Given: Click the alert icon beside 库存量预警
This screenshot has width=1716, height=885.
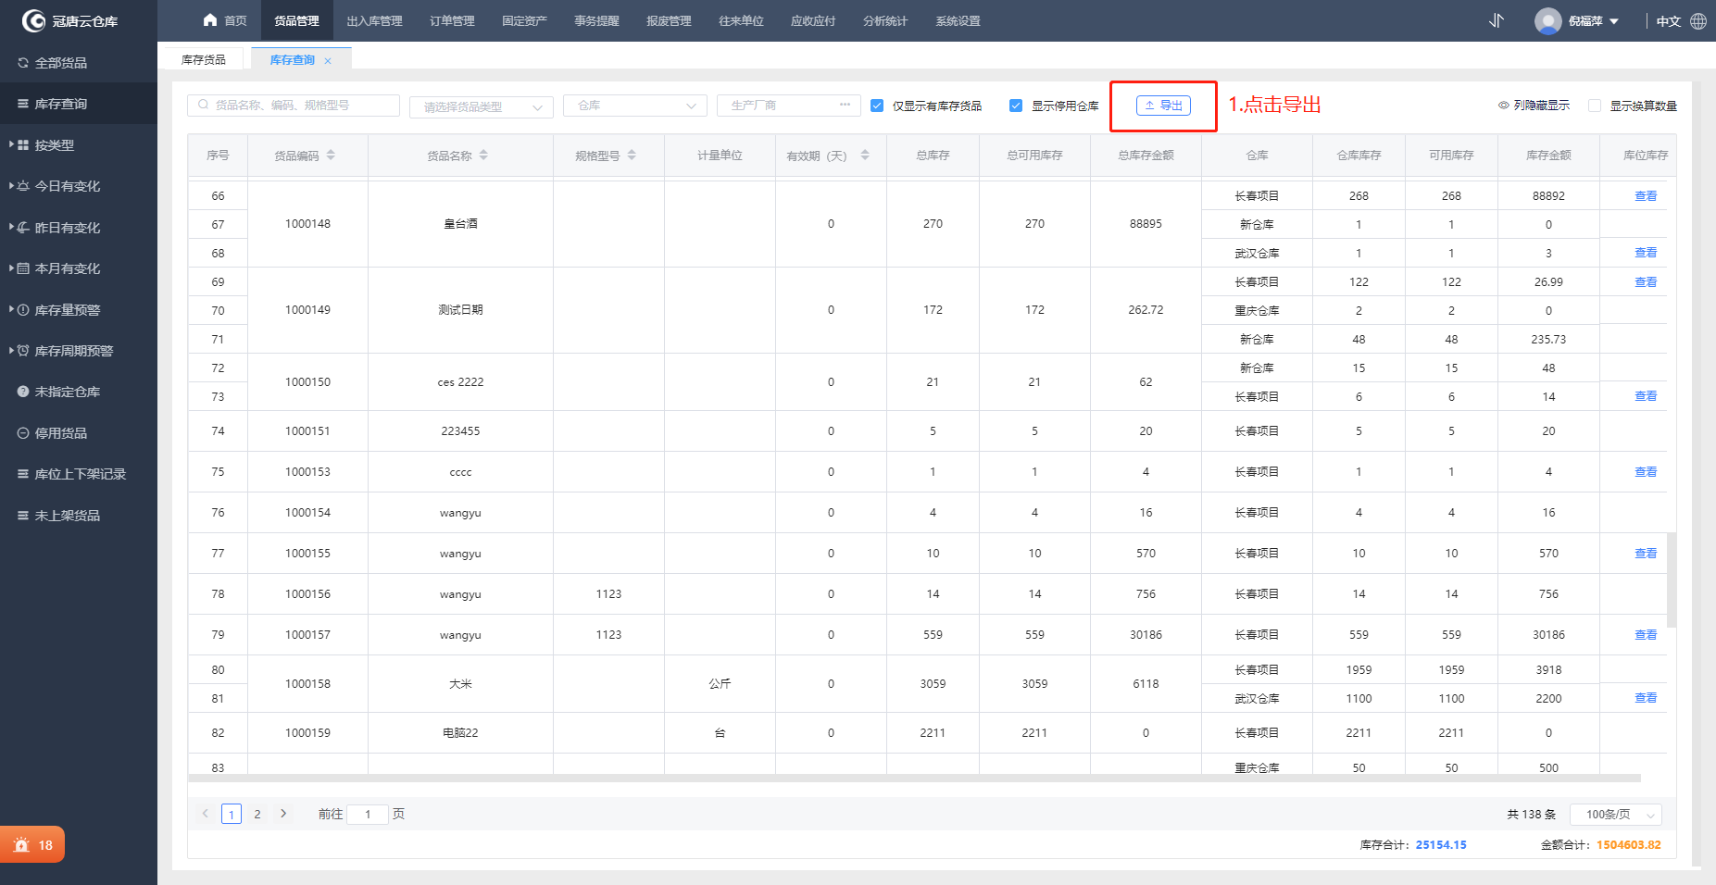Looking at the screenshot, I should point(23,309).
